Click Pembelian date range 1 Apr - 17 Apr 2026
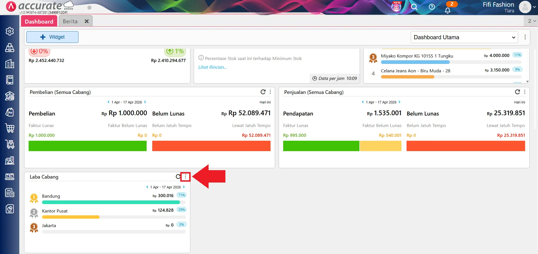This screenshot has height=254, width=538. [x=127, y=102]
